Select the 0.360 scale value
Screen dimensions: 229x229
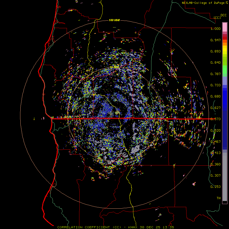(216, 164)
